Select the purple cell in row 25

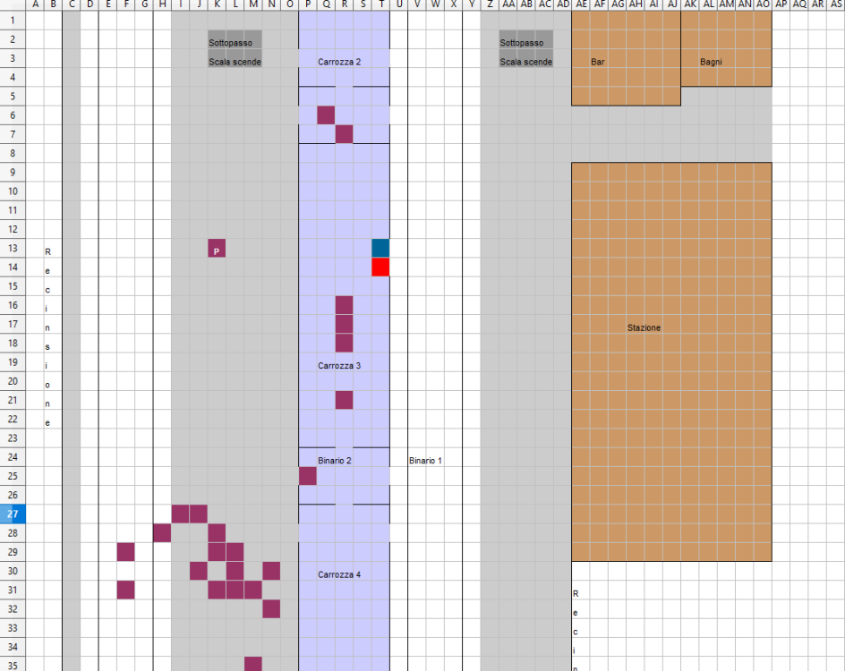click(x=308, y=476)
